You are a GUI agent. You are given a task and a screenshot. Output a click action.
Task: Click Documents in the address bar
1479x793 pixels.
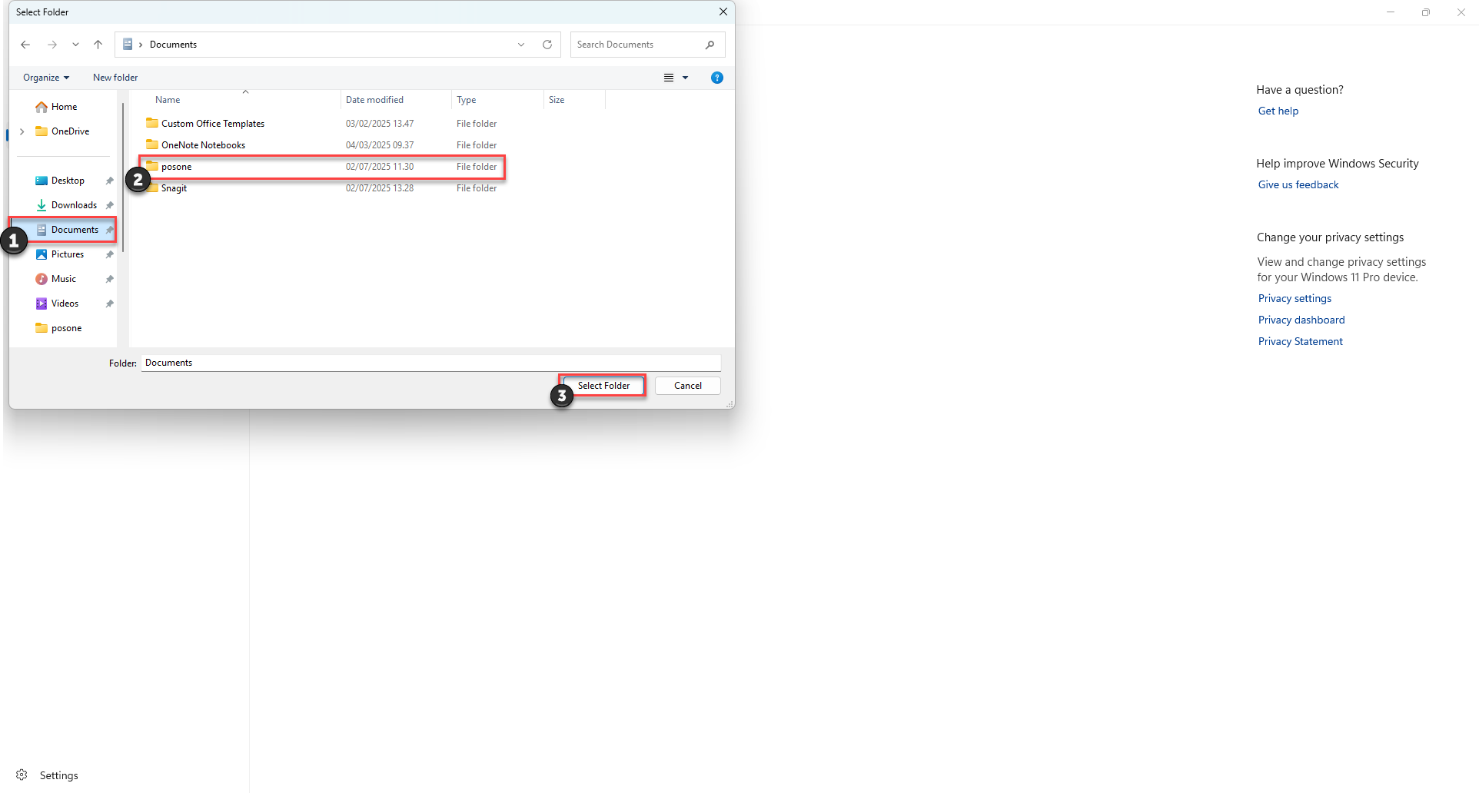point(173,45)
